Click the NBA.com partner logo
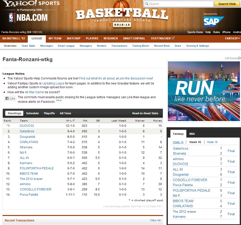Image resolution: width=241 pixels, height=225 pixels. [x=28, y=17]
